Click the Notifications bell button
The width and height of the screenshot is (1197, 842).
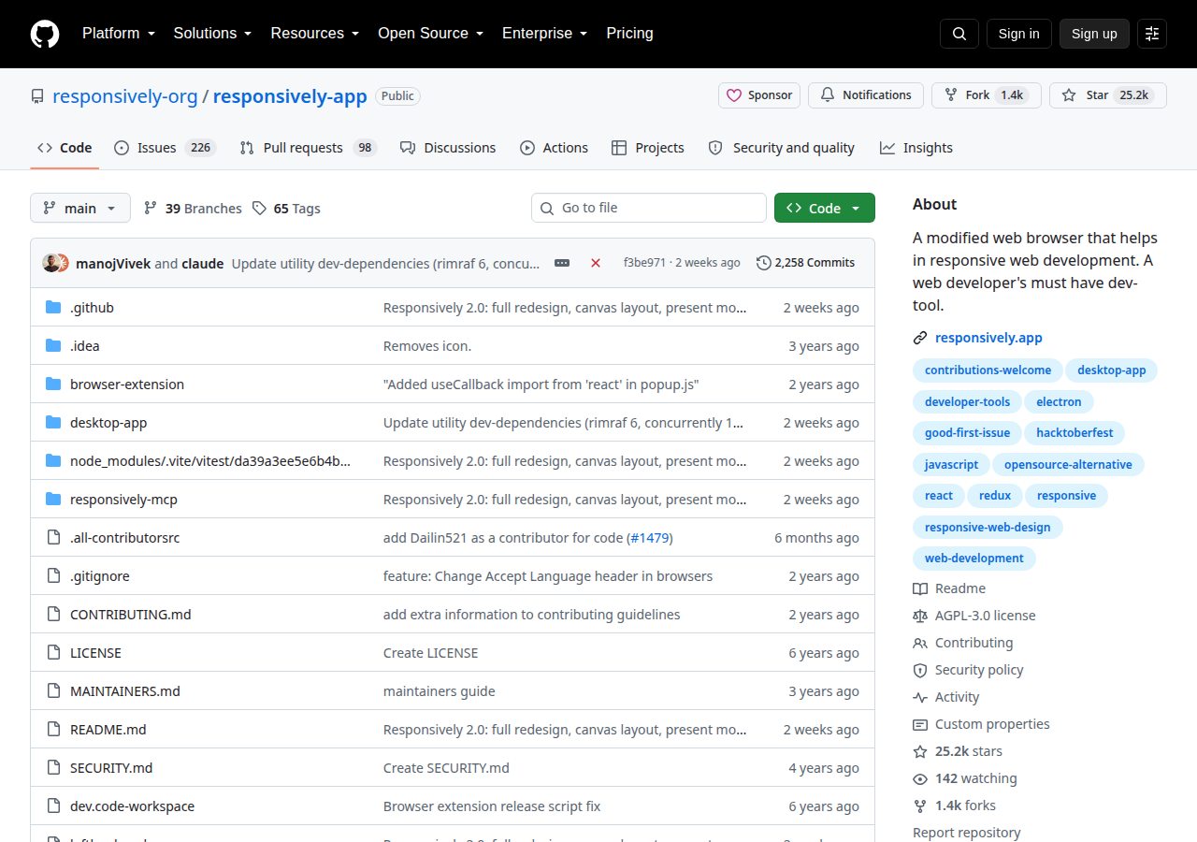(x=866, y=95)
